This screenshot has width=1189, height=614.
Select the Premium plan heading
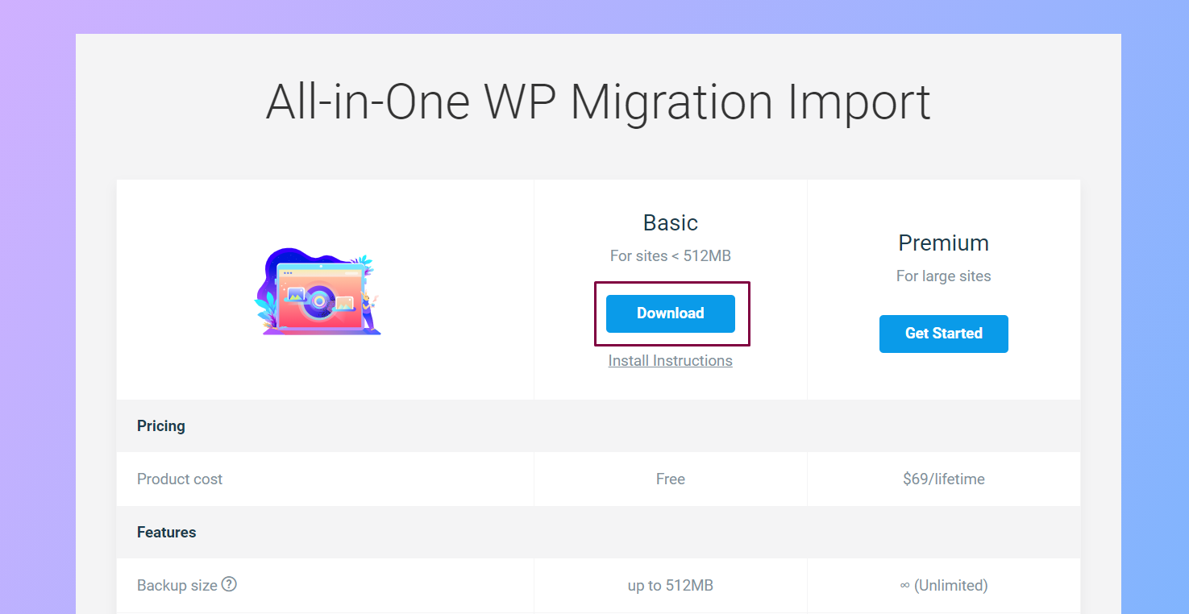point(943,243)
